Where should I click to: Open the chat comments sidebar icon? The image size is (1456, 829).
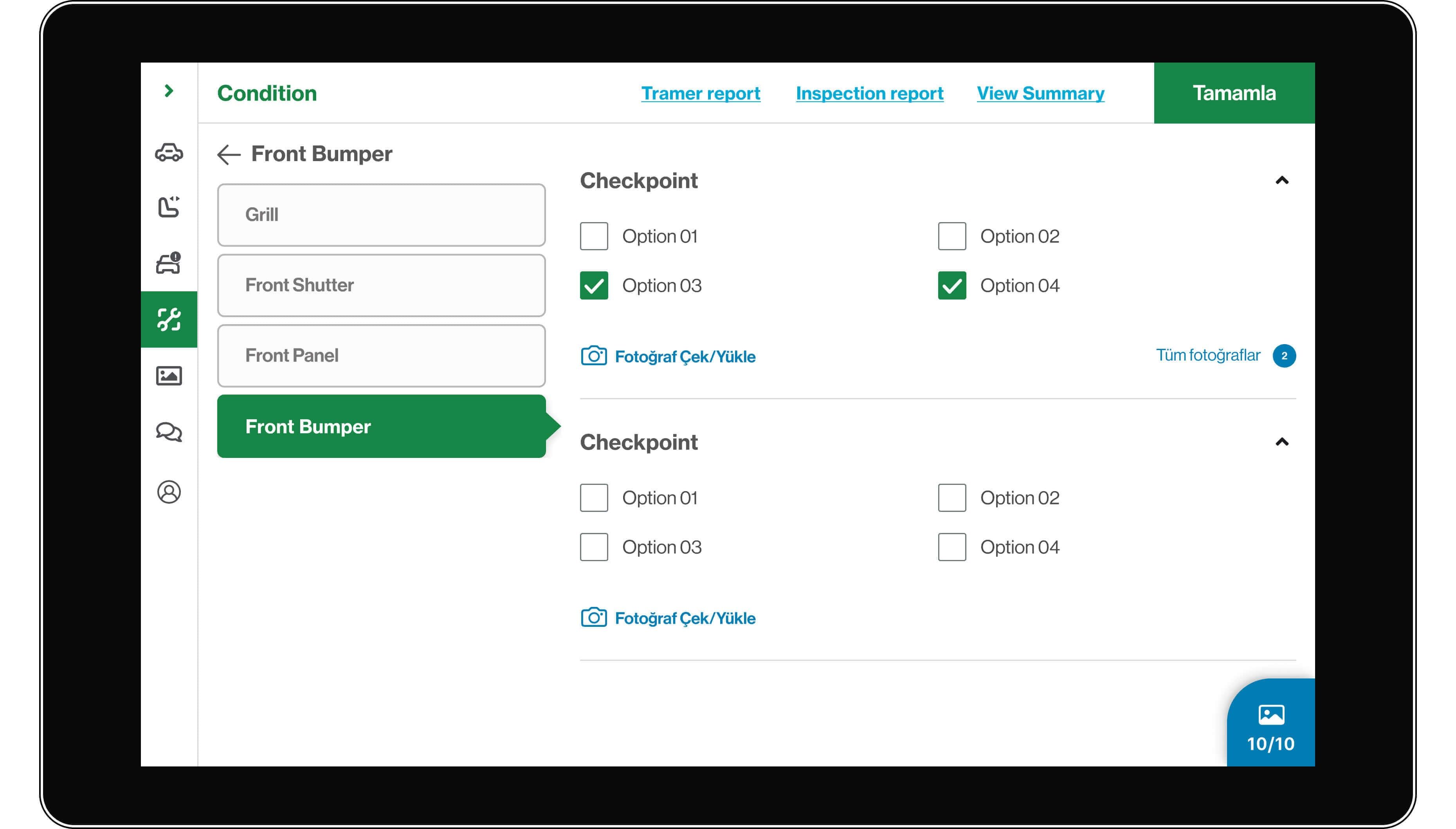point(169,432)
